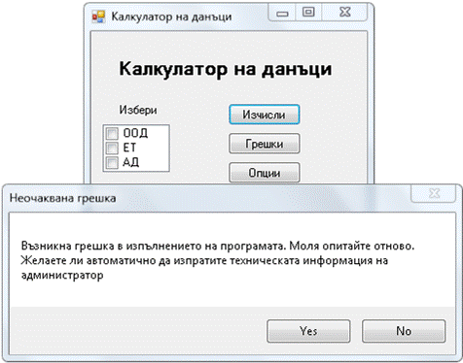The width and height of the screenshot is (463, 363).
Task: Click the word администратор in the message
Action: pos(62,276)
